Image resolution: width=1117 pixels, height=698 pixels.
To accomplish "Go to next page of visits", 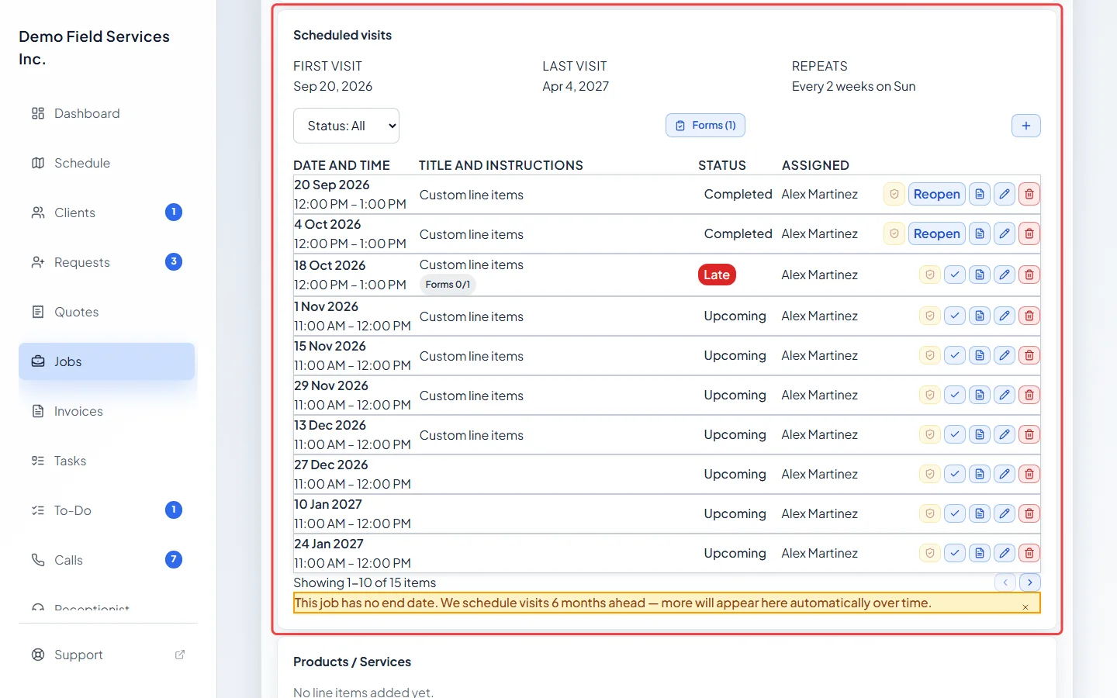I will (x=1029, y=582).
